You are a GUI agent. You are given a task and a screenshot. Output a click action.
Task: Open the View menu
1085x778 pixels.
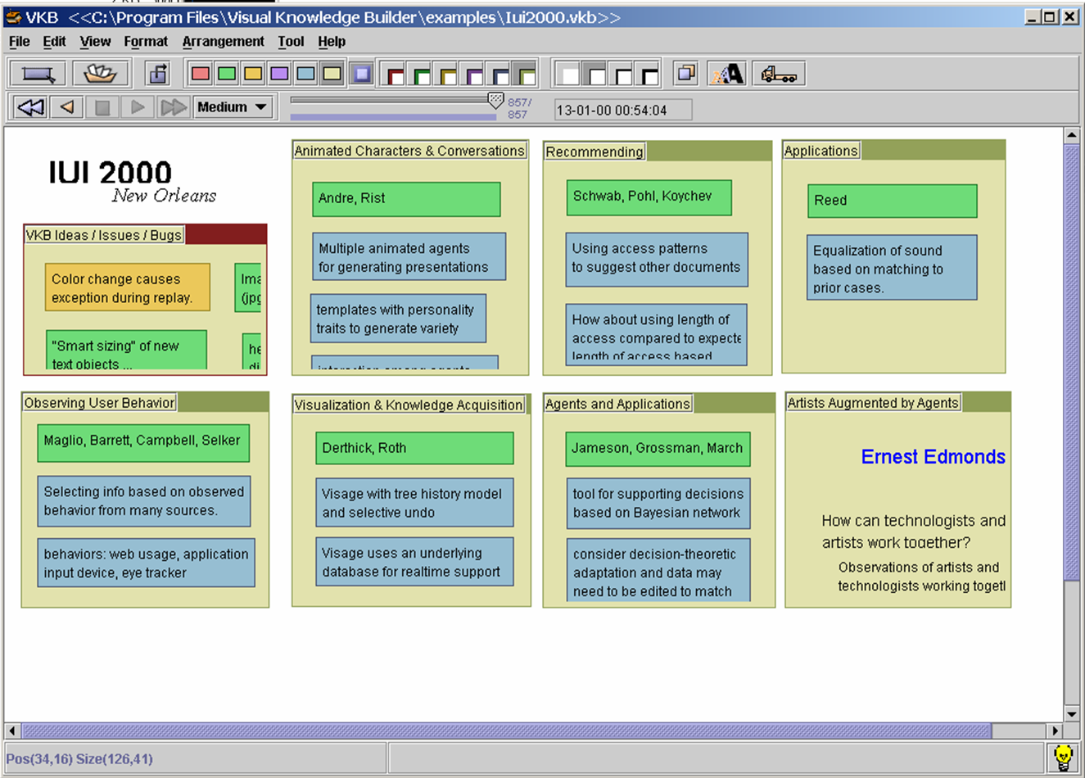pos(95,41)
